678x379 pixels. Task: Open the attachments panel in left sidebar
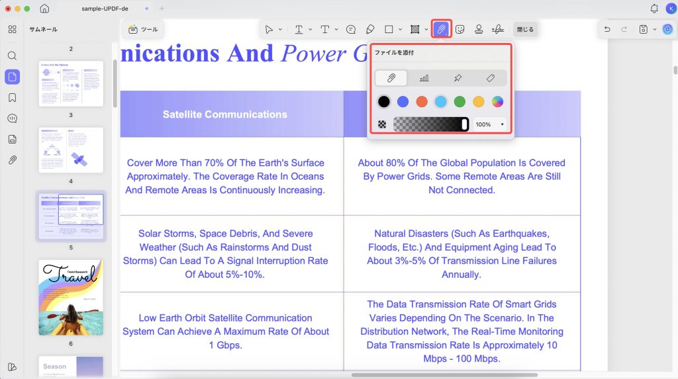[12, 160]
